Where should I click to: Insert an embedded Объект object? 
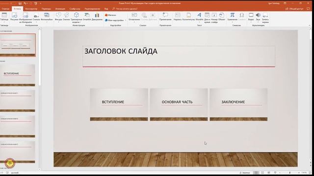click(x=222, y=17)
